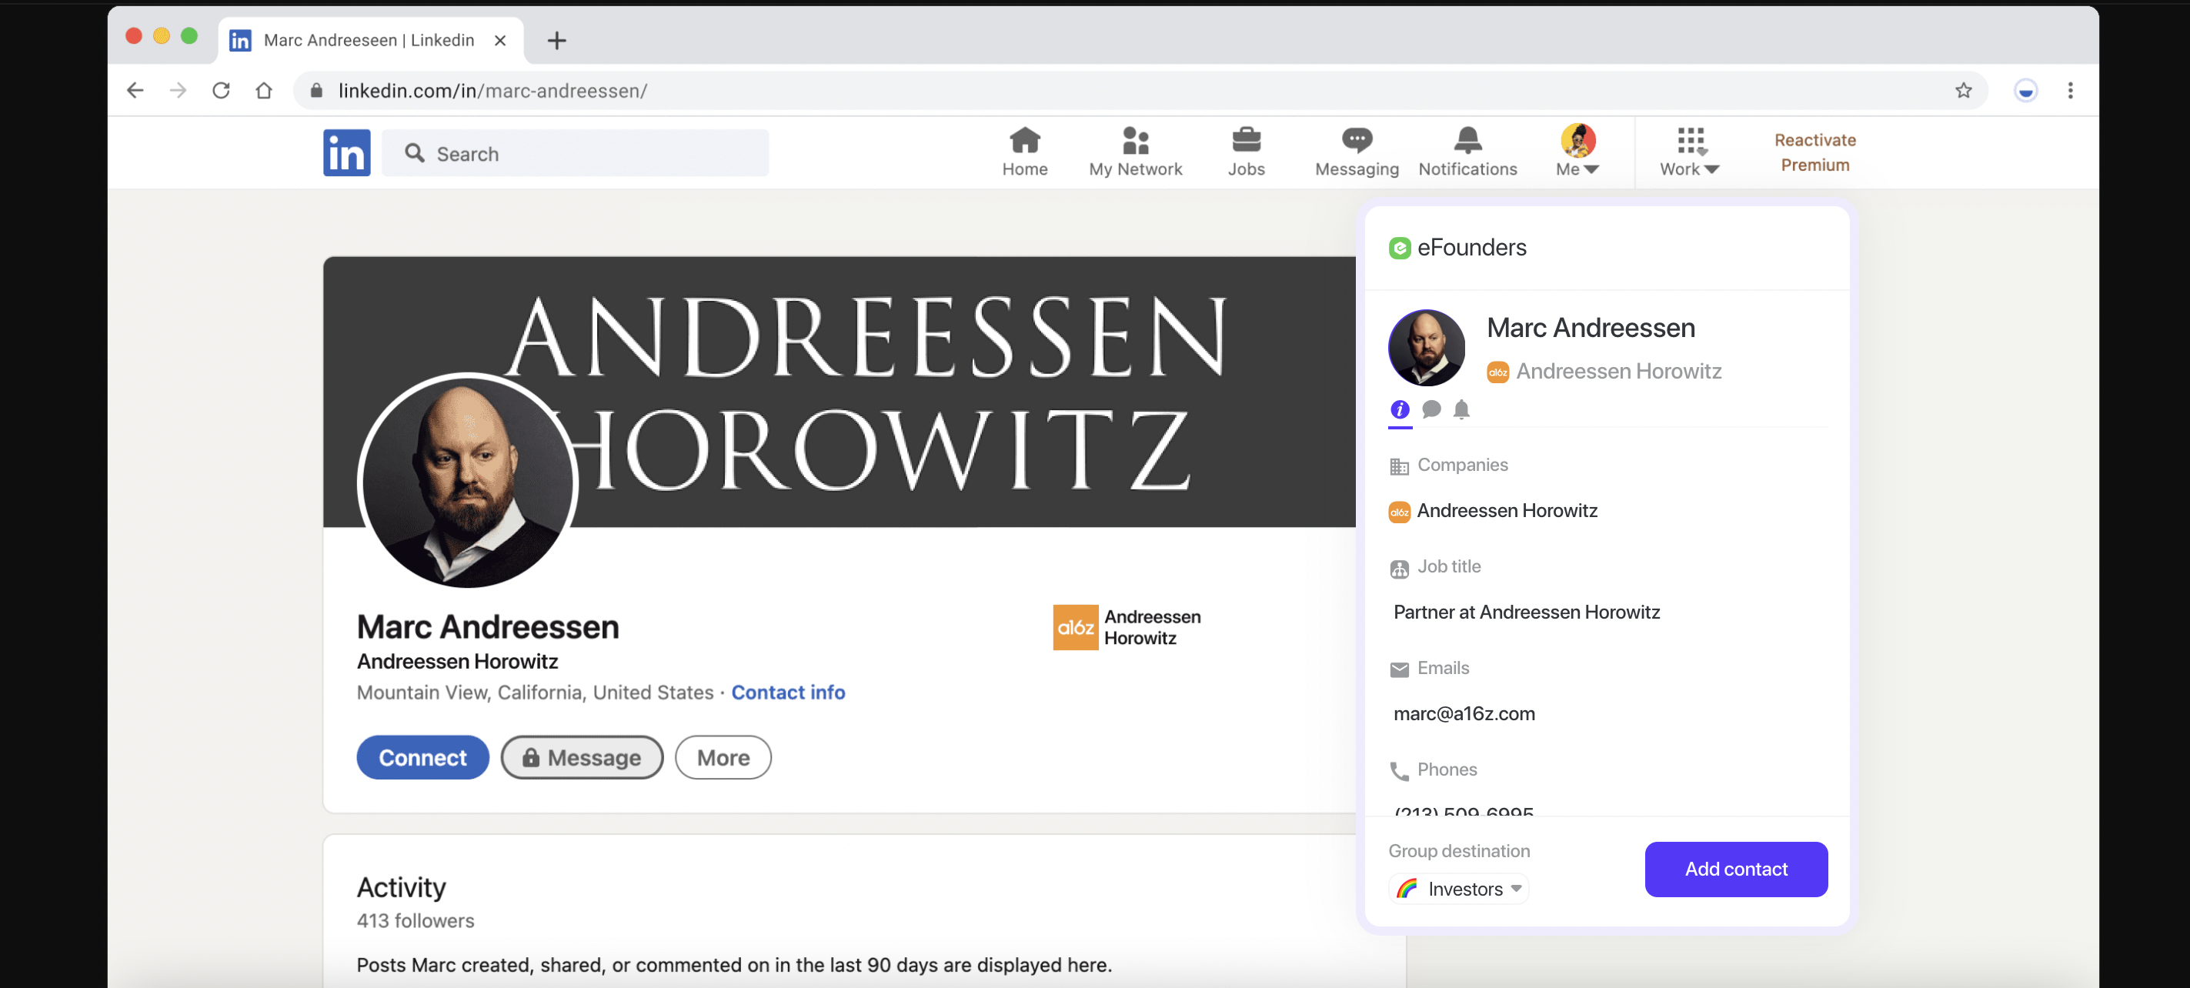This screenshot has height=988, width=2190.
Task: Select the info tab icon in the panel
Action: pos(1400,410)
